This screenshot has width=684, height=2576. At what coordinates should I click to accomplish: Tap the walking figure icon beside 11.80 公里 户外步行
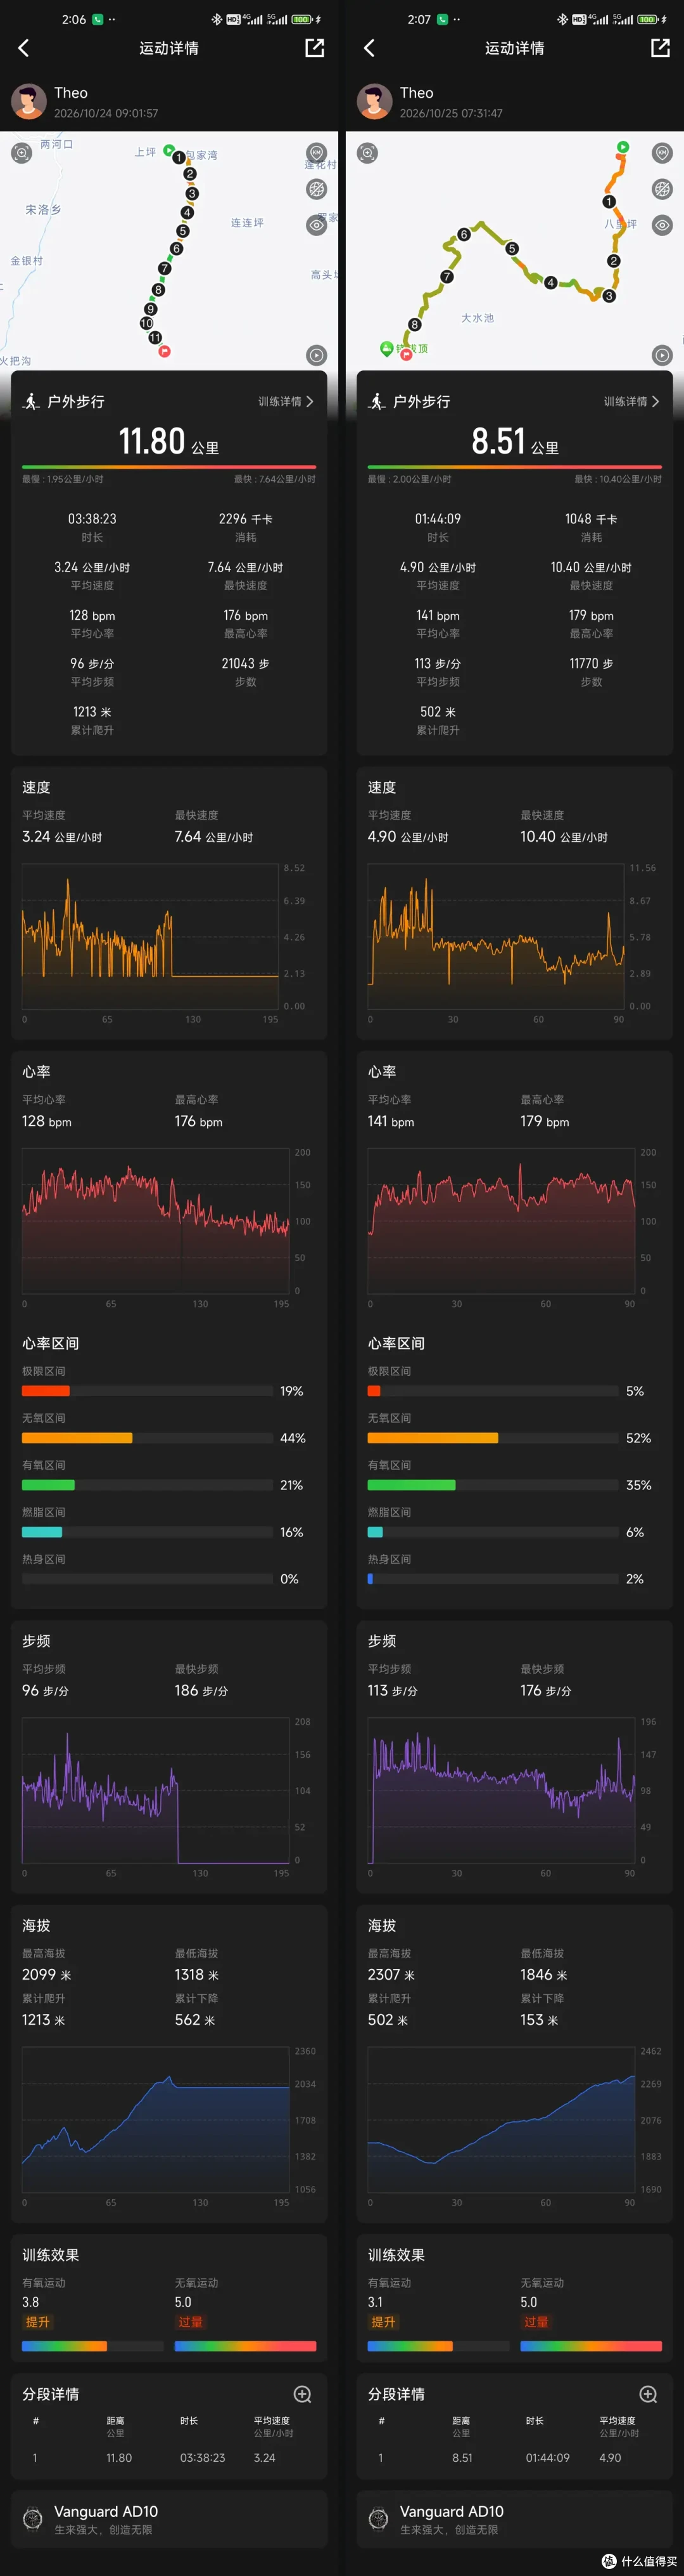[x=31, y=401]
